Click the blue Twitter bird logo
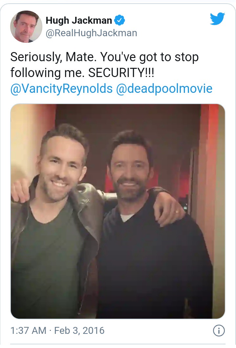This screenshot has width=236, height=348. [217, 19]
